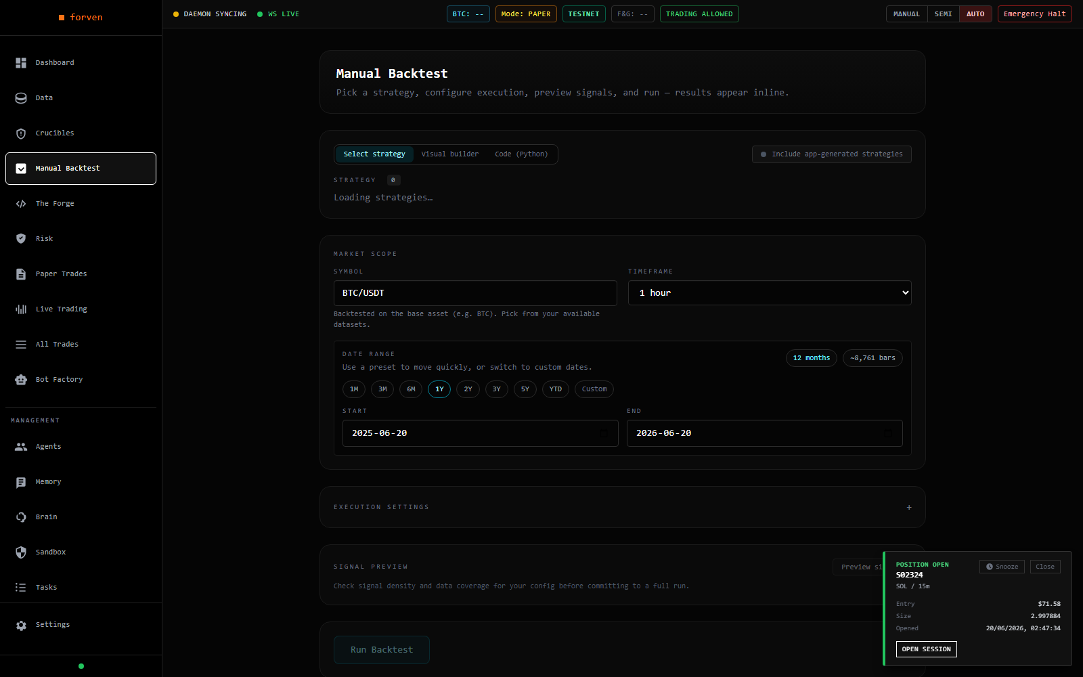Click the forven logo
Image resolution: width=1083 pixels, height=677 pixels.
pyautogui.click(x=81, y=17)
